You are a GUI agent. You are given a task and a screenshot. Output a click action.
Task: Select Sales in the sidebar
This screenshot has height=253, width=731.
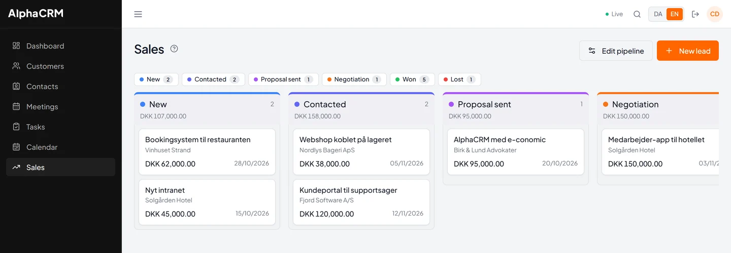[60, 167]
